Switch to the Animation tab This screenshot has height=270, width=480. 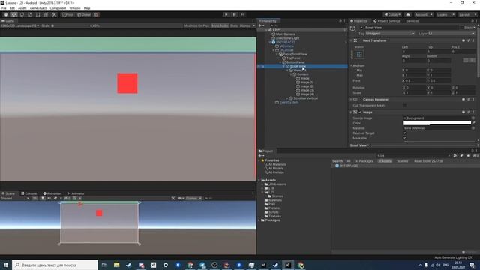point(52,193)
